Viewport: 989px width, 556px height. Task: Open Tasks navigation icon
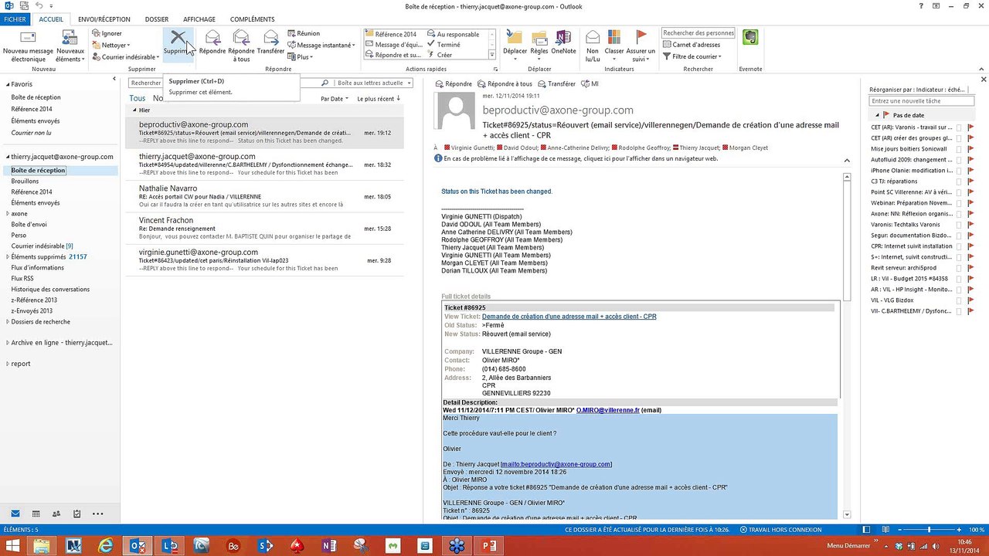(76, 514)
